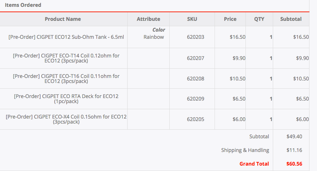
Task: Click SKU number 620207
Action: 196,58
